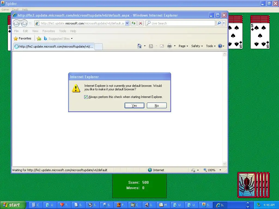The width and height of the screenshot is (279, 209).
Task: Click the red X Stop loading icon
Action: pos(141,23)
